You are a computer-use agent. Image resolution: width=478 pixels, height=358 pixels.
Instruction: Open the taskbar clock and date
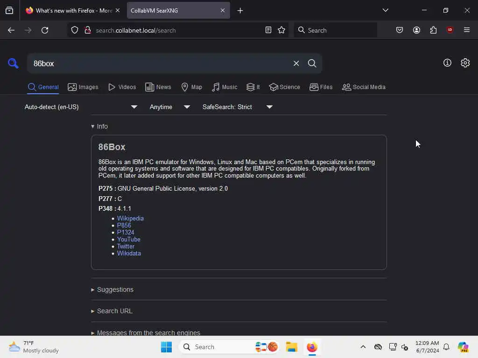[427, 347]
